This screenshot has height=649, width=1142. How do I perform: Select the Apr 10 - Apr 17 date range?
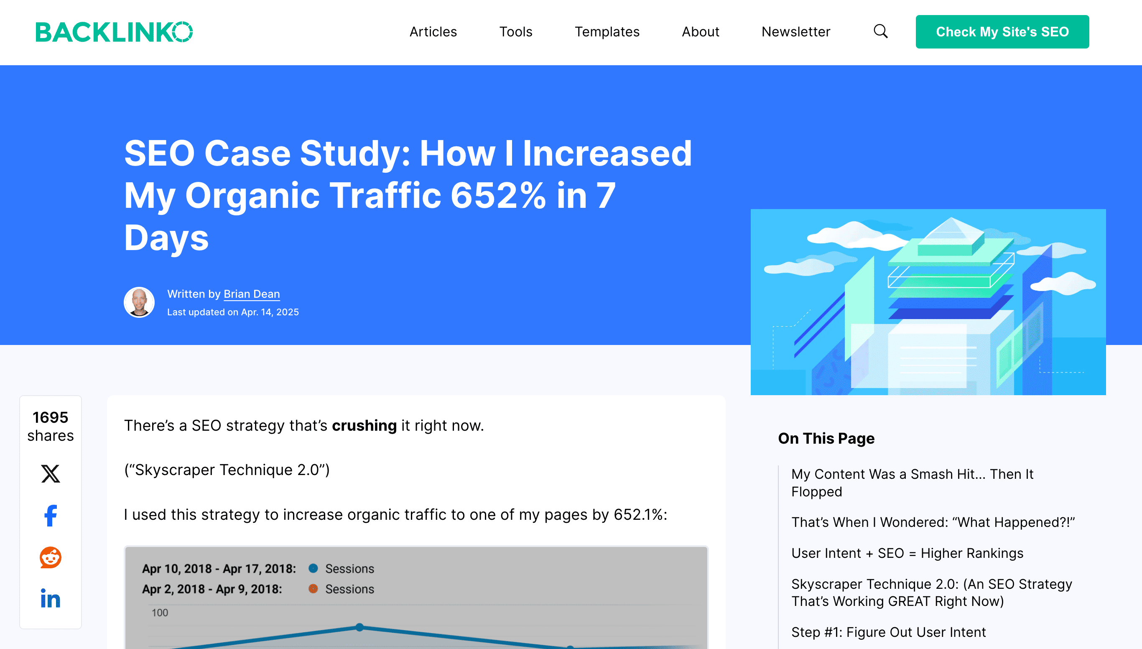pos(219,568)
